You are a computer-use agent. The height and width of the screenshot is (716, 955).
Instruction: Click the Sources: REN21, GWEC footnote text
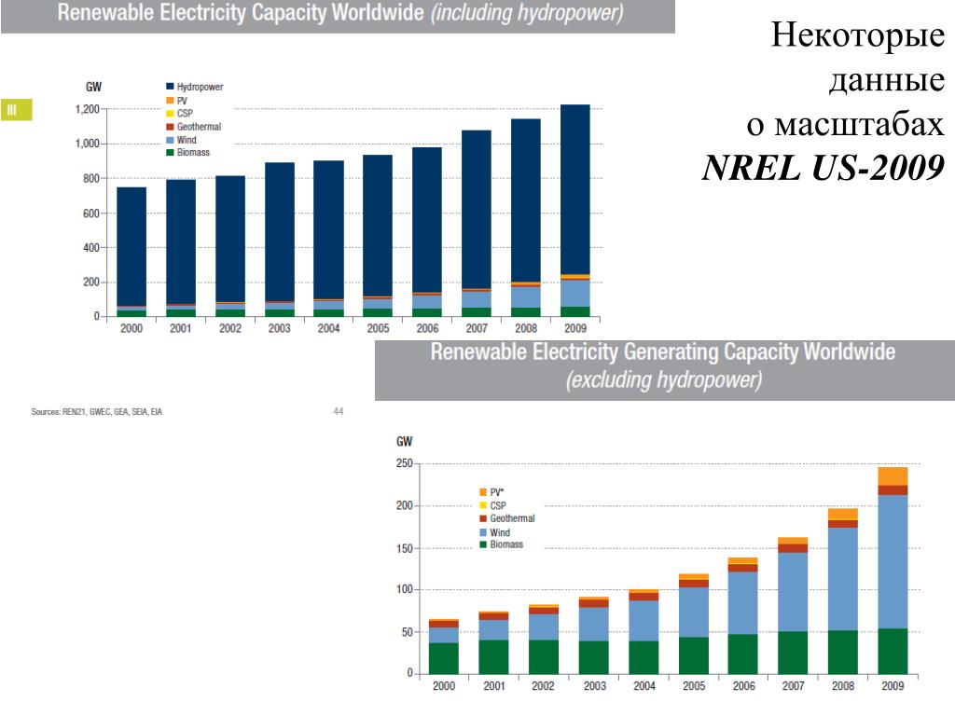[x=96, y=411]
